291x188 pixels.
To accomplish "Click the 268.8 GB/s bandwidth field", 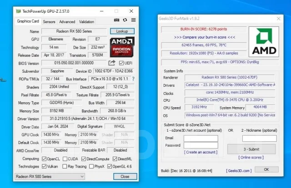I will [x=117, y=111].
